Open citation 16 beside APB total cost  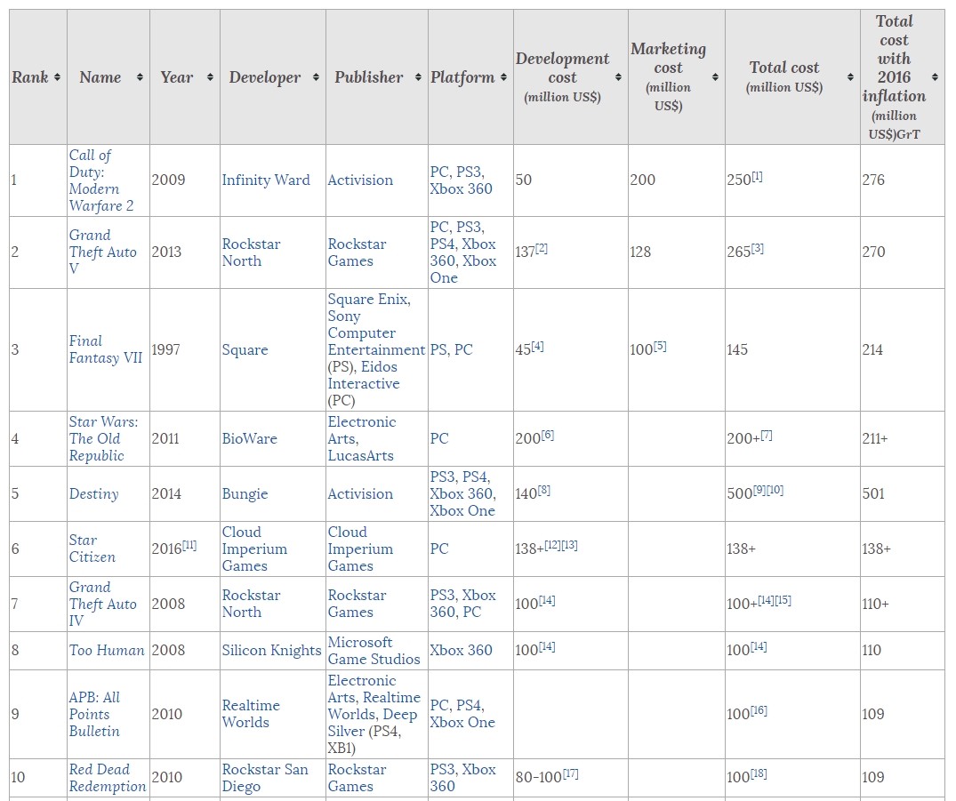[x=759, y=711]
